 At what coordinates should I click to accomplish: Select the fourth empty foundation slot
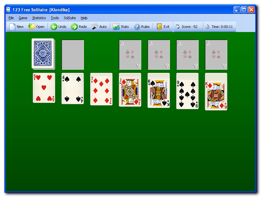pos(216,55)
